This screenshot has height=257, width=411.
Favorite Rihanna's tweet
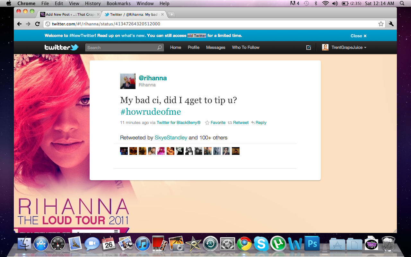[215, 123]
